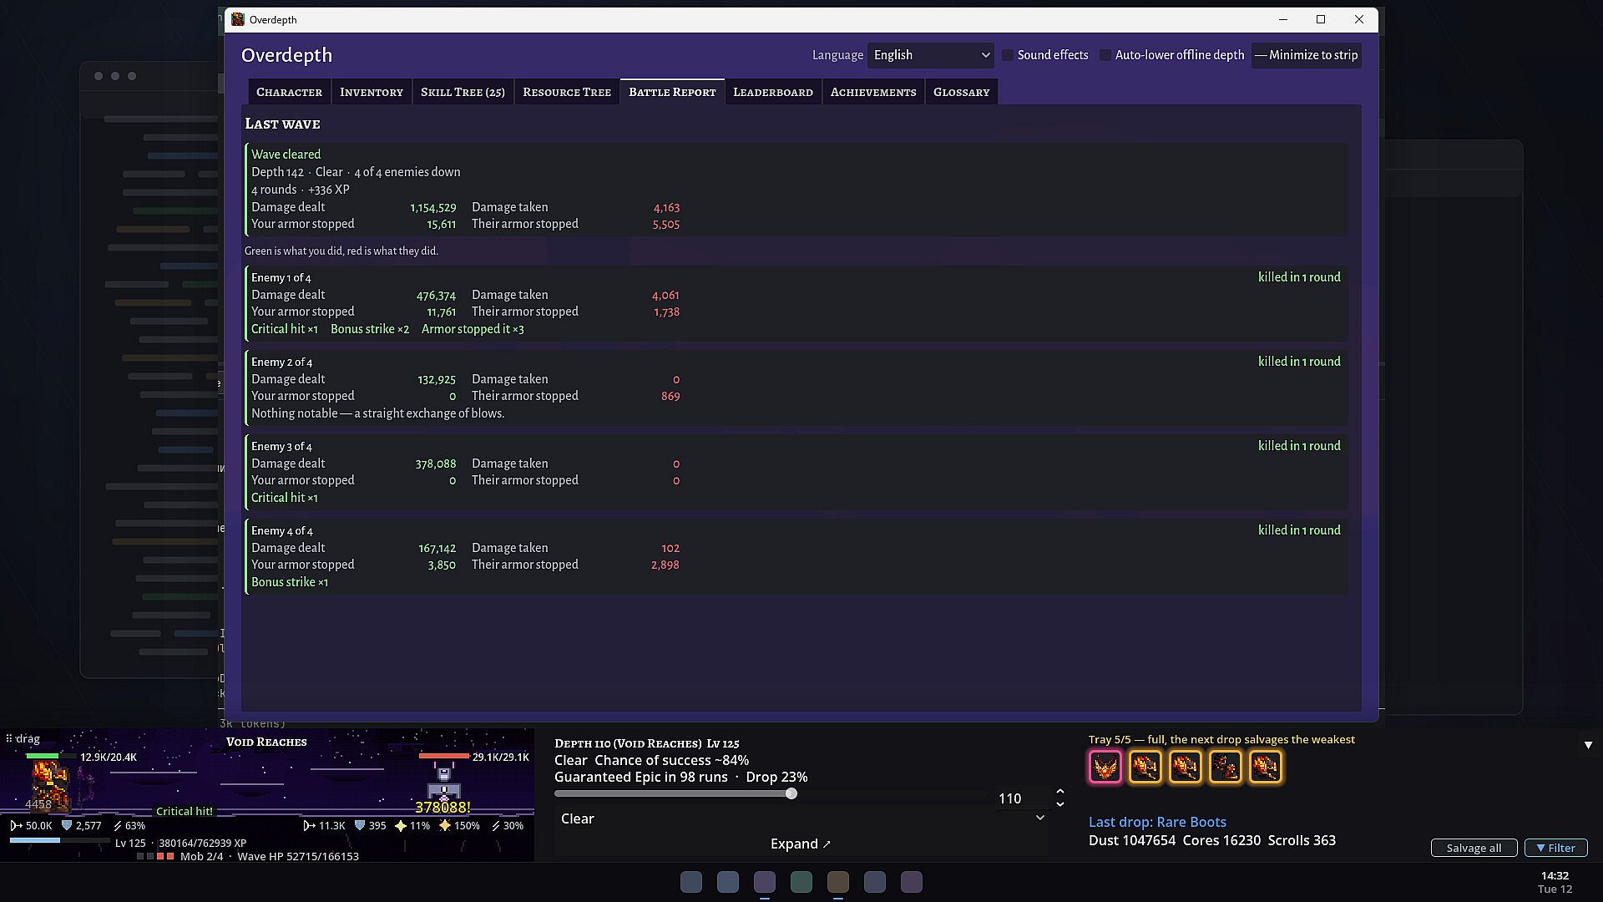Click the depth slider handle
Viewport: 1603px width, 902px height.
(791, 793)
